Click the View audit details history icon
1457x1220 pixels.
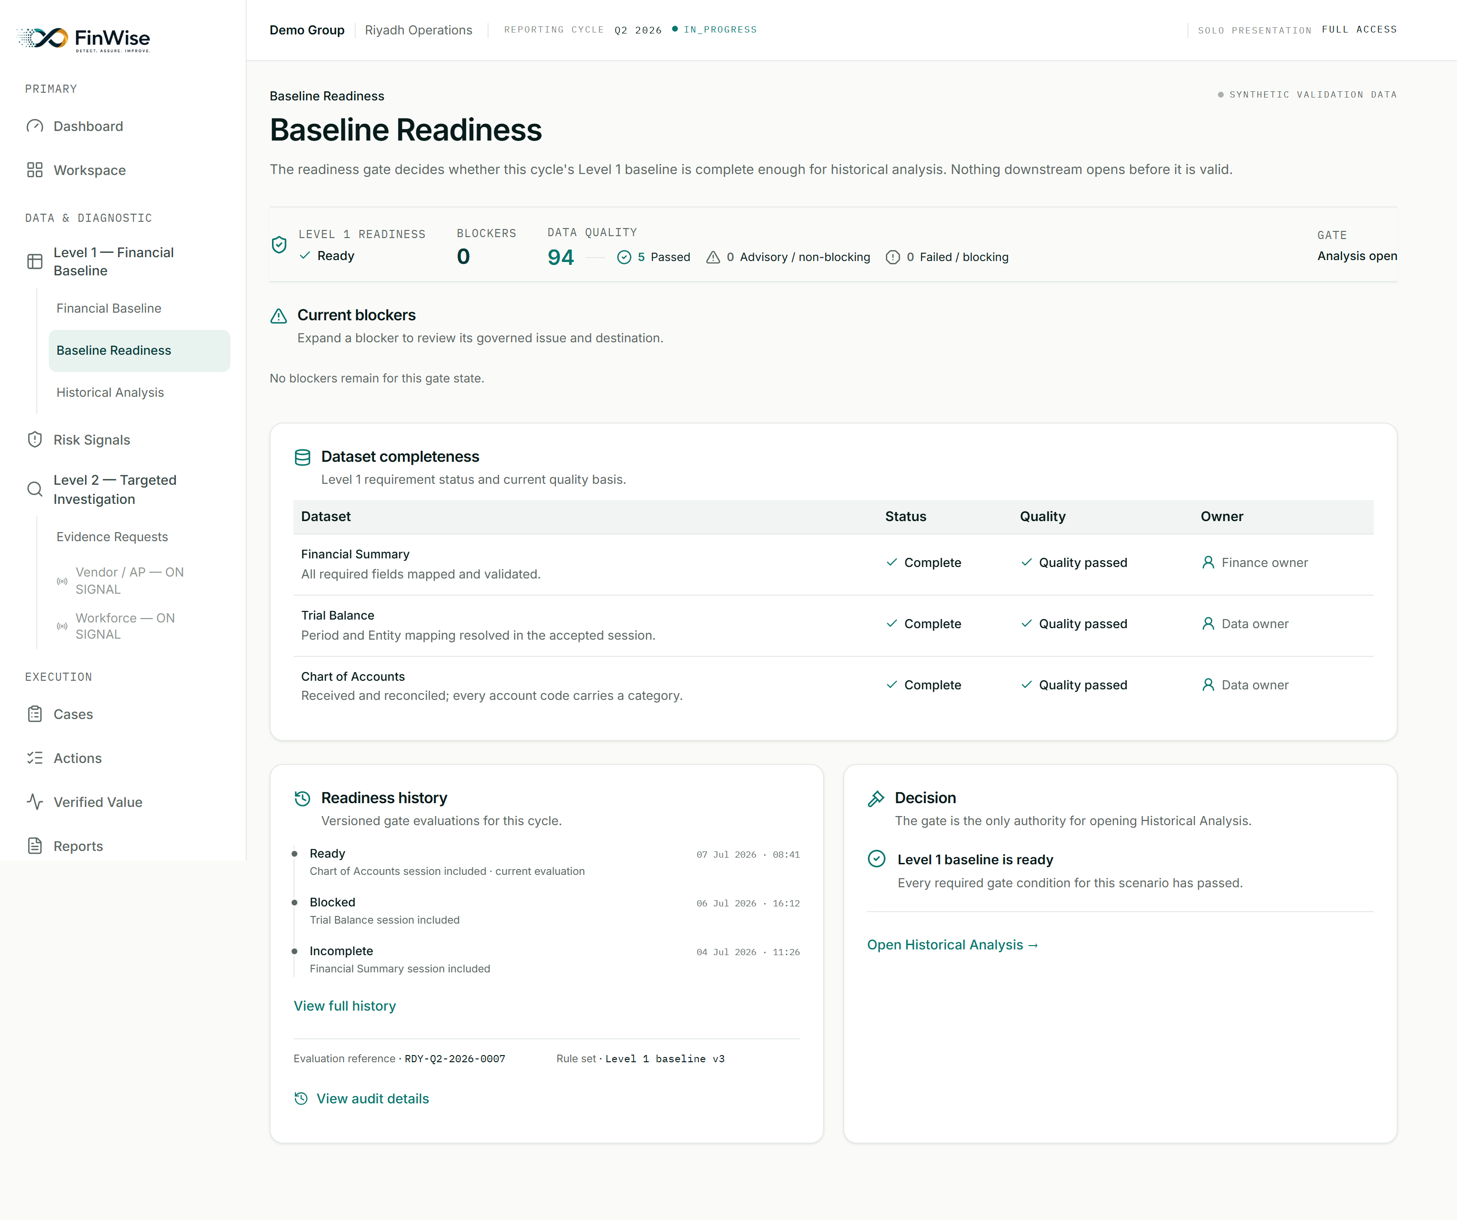pyautogui.click(x=301, y=1099)
